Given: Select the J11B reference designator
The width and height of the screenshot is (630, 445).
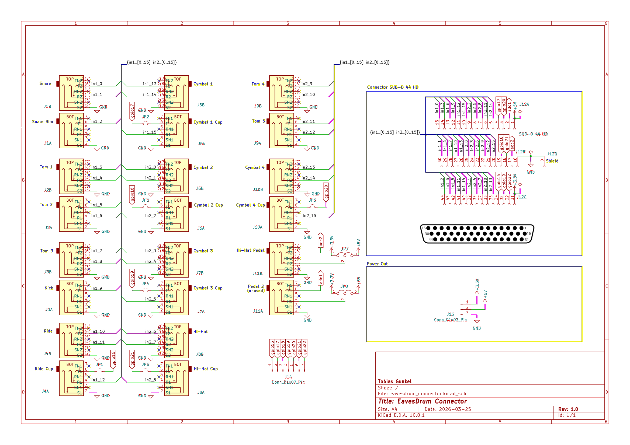Looking at the screenshot, I should (x=258, y=274).
